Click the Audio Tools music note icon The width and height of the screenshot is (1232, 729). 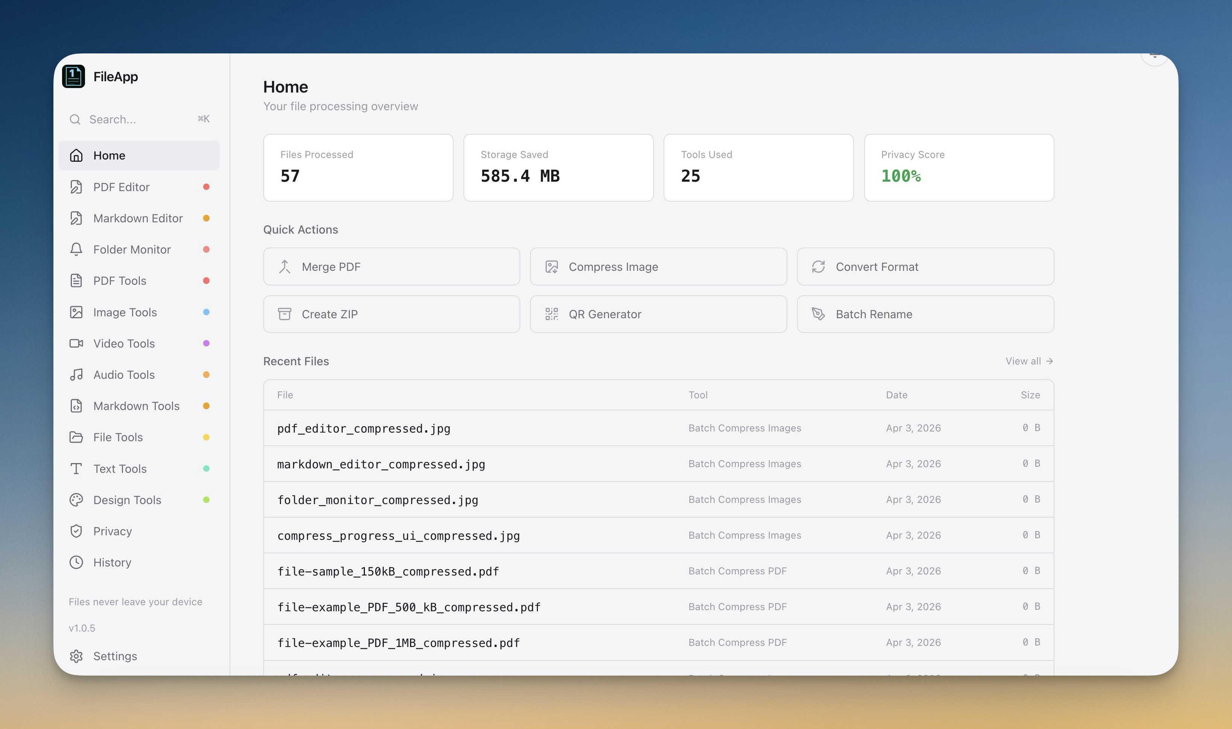76,375
